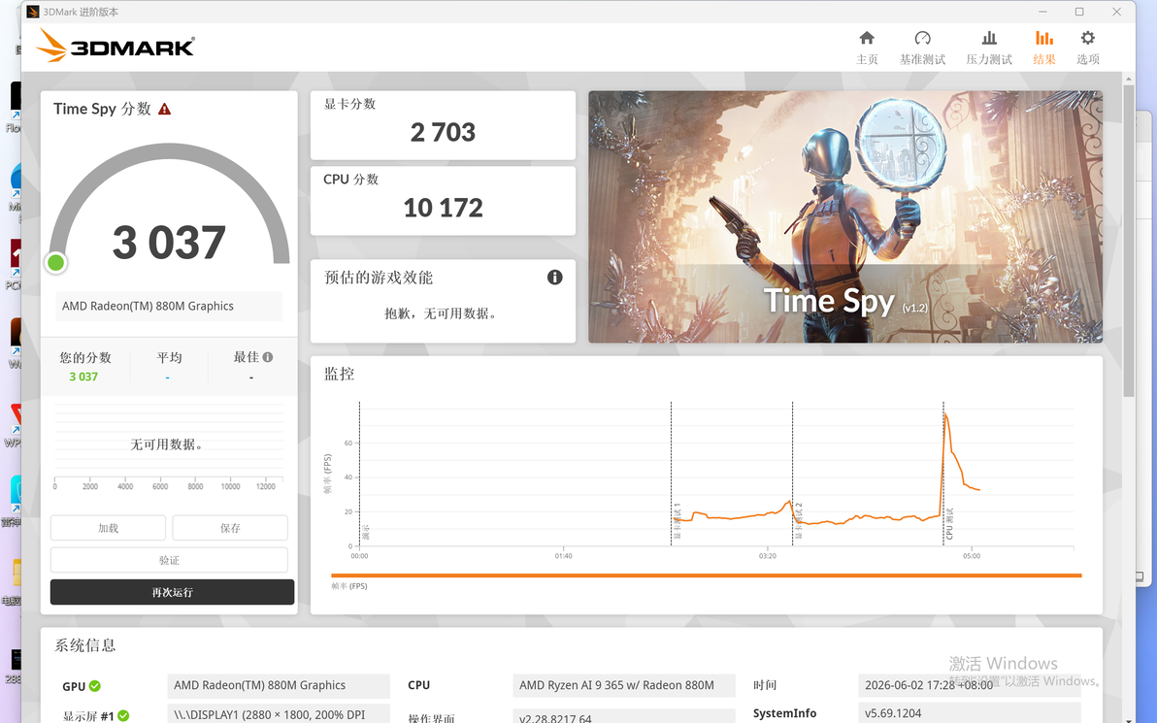Viewport: 1157px width, 723px height.
Task: Click the 验证 validate button
Action: pos(169,561)
